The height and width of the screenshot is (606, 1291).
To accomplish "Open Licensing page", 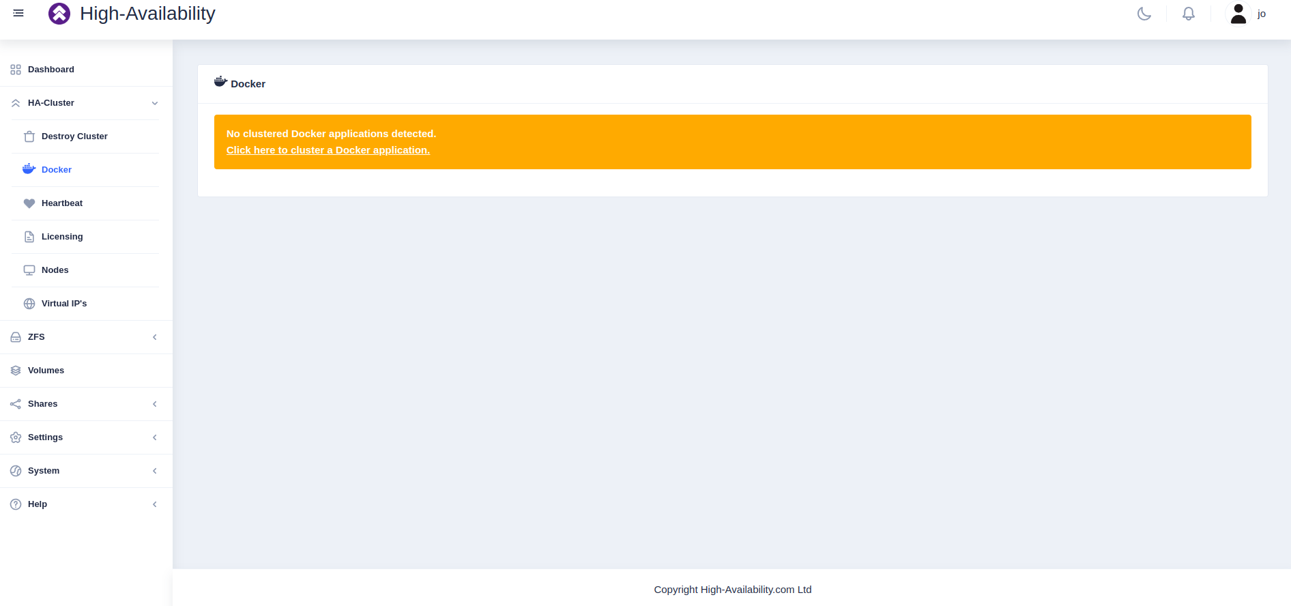I will [62, 237].
